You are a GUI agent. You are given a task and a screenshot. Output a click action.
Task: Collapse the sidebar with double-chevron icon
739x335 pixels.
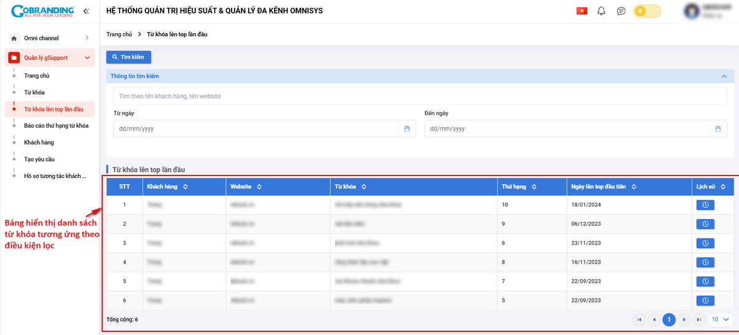(86, 11)
